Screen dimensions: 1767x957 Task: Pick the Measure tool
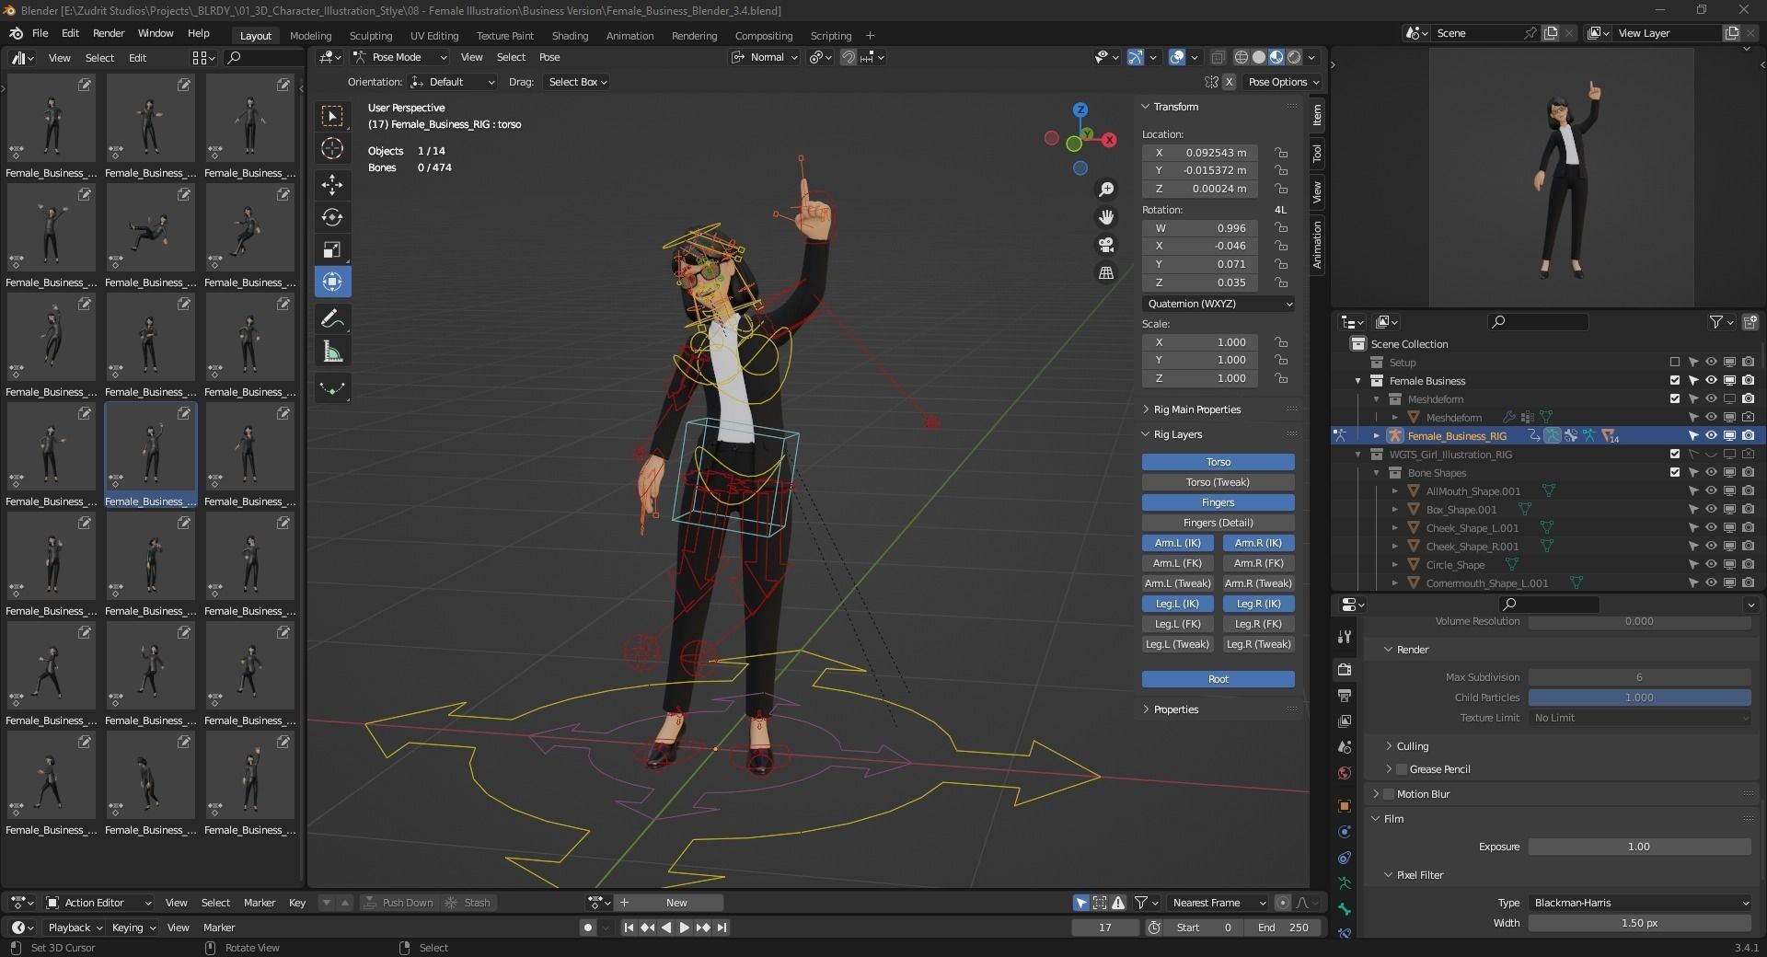pos(332,352)
